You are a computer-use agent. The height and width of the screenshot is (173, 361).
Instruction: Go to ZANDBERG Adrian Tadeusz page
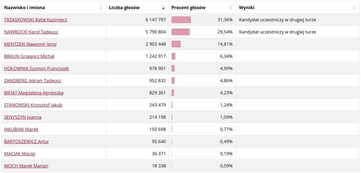click(32, 81)
